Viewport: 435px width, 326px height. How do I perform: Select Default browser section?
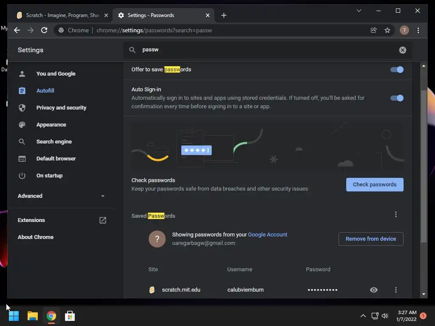56,159
